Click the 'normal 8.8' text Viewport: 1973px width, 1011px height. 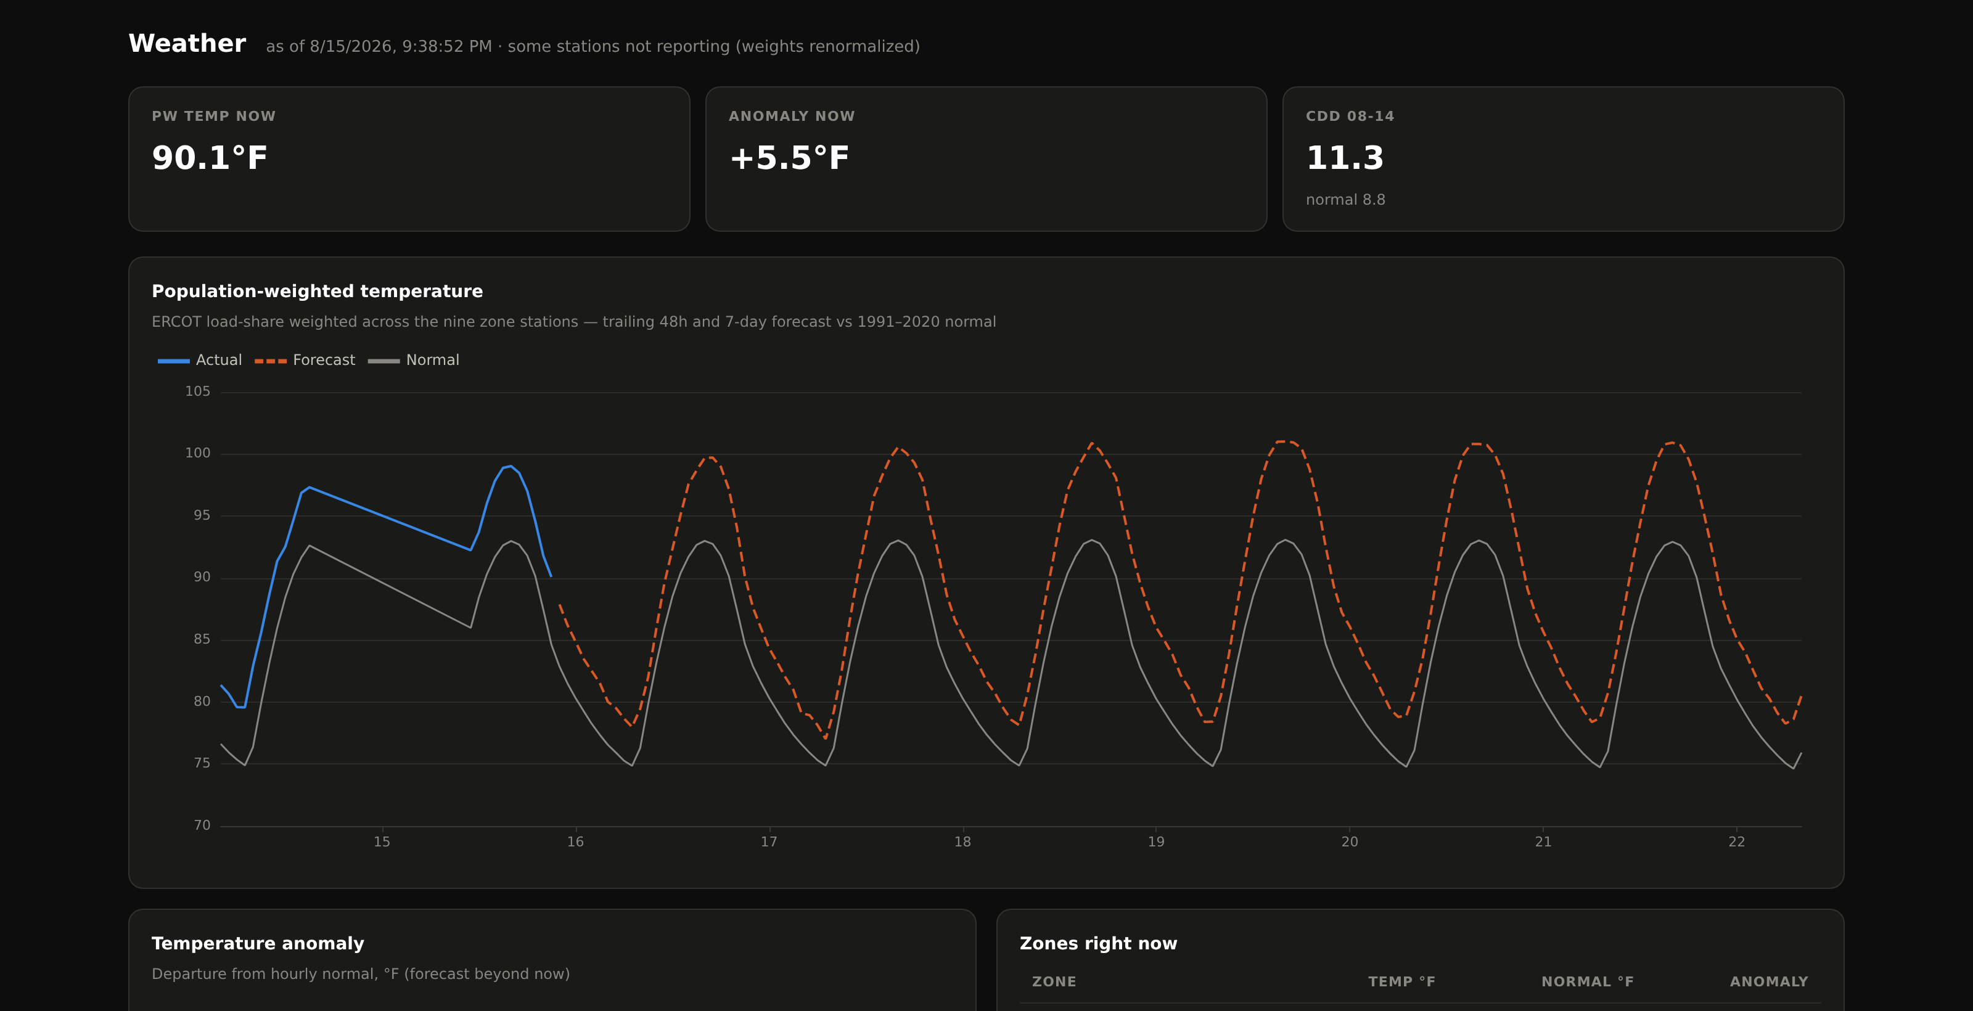[1345, 200]
